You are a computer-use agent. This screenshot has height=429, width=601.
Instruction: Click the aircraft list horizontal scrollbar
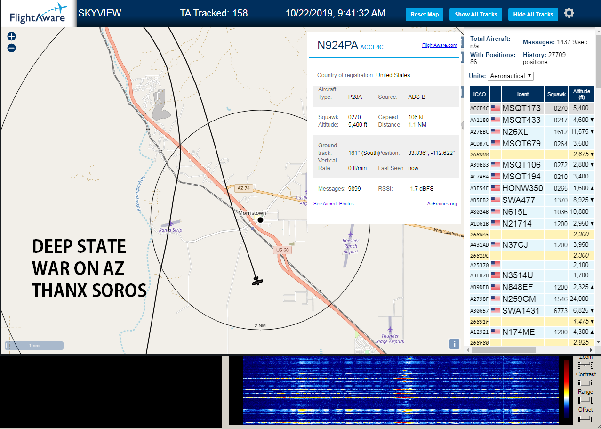click(x=503, y=350)
